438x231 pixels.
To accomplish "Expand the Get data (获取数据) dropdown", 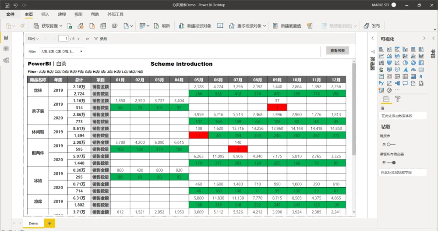I will coord(60,26).
